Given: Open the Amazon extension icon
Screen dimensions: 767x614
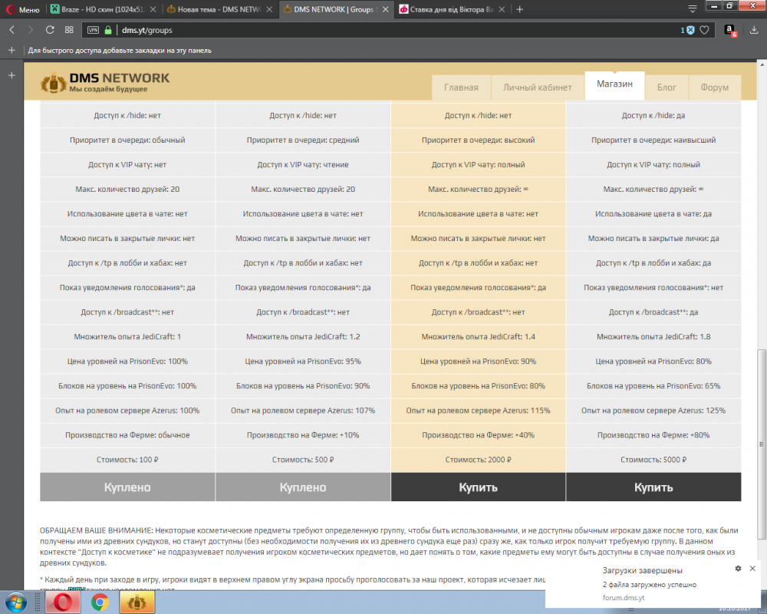Looking at the screenshot, I should pos(730,31).
